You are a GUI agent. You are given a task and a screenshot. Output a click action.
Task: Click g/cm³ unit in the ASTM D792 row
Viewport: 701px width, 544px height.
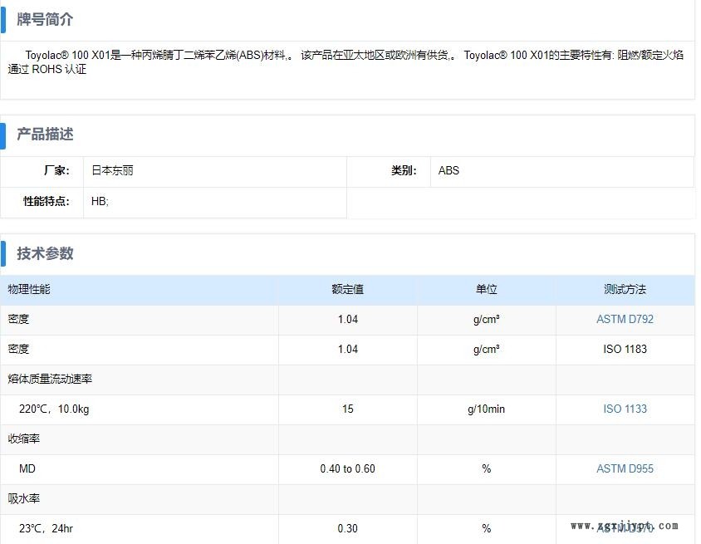487,319
